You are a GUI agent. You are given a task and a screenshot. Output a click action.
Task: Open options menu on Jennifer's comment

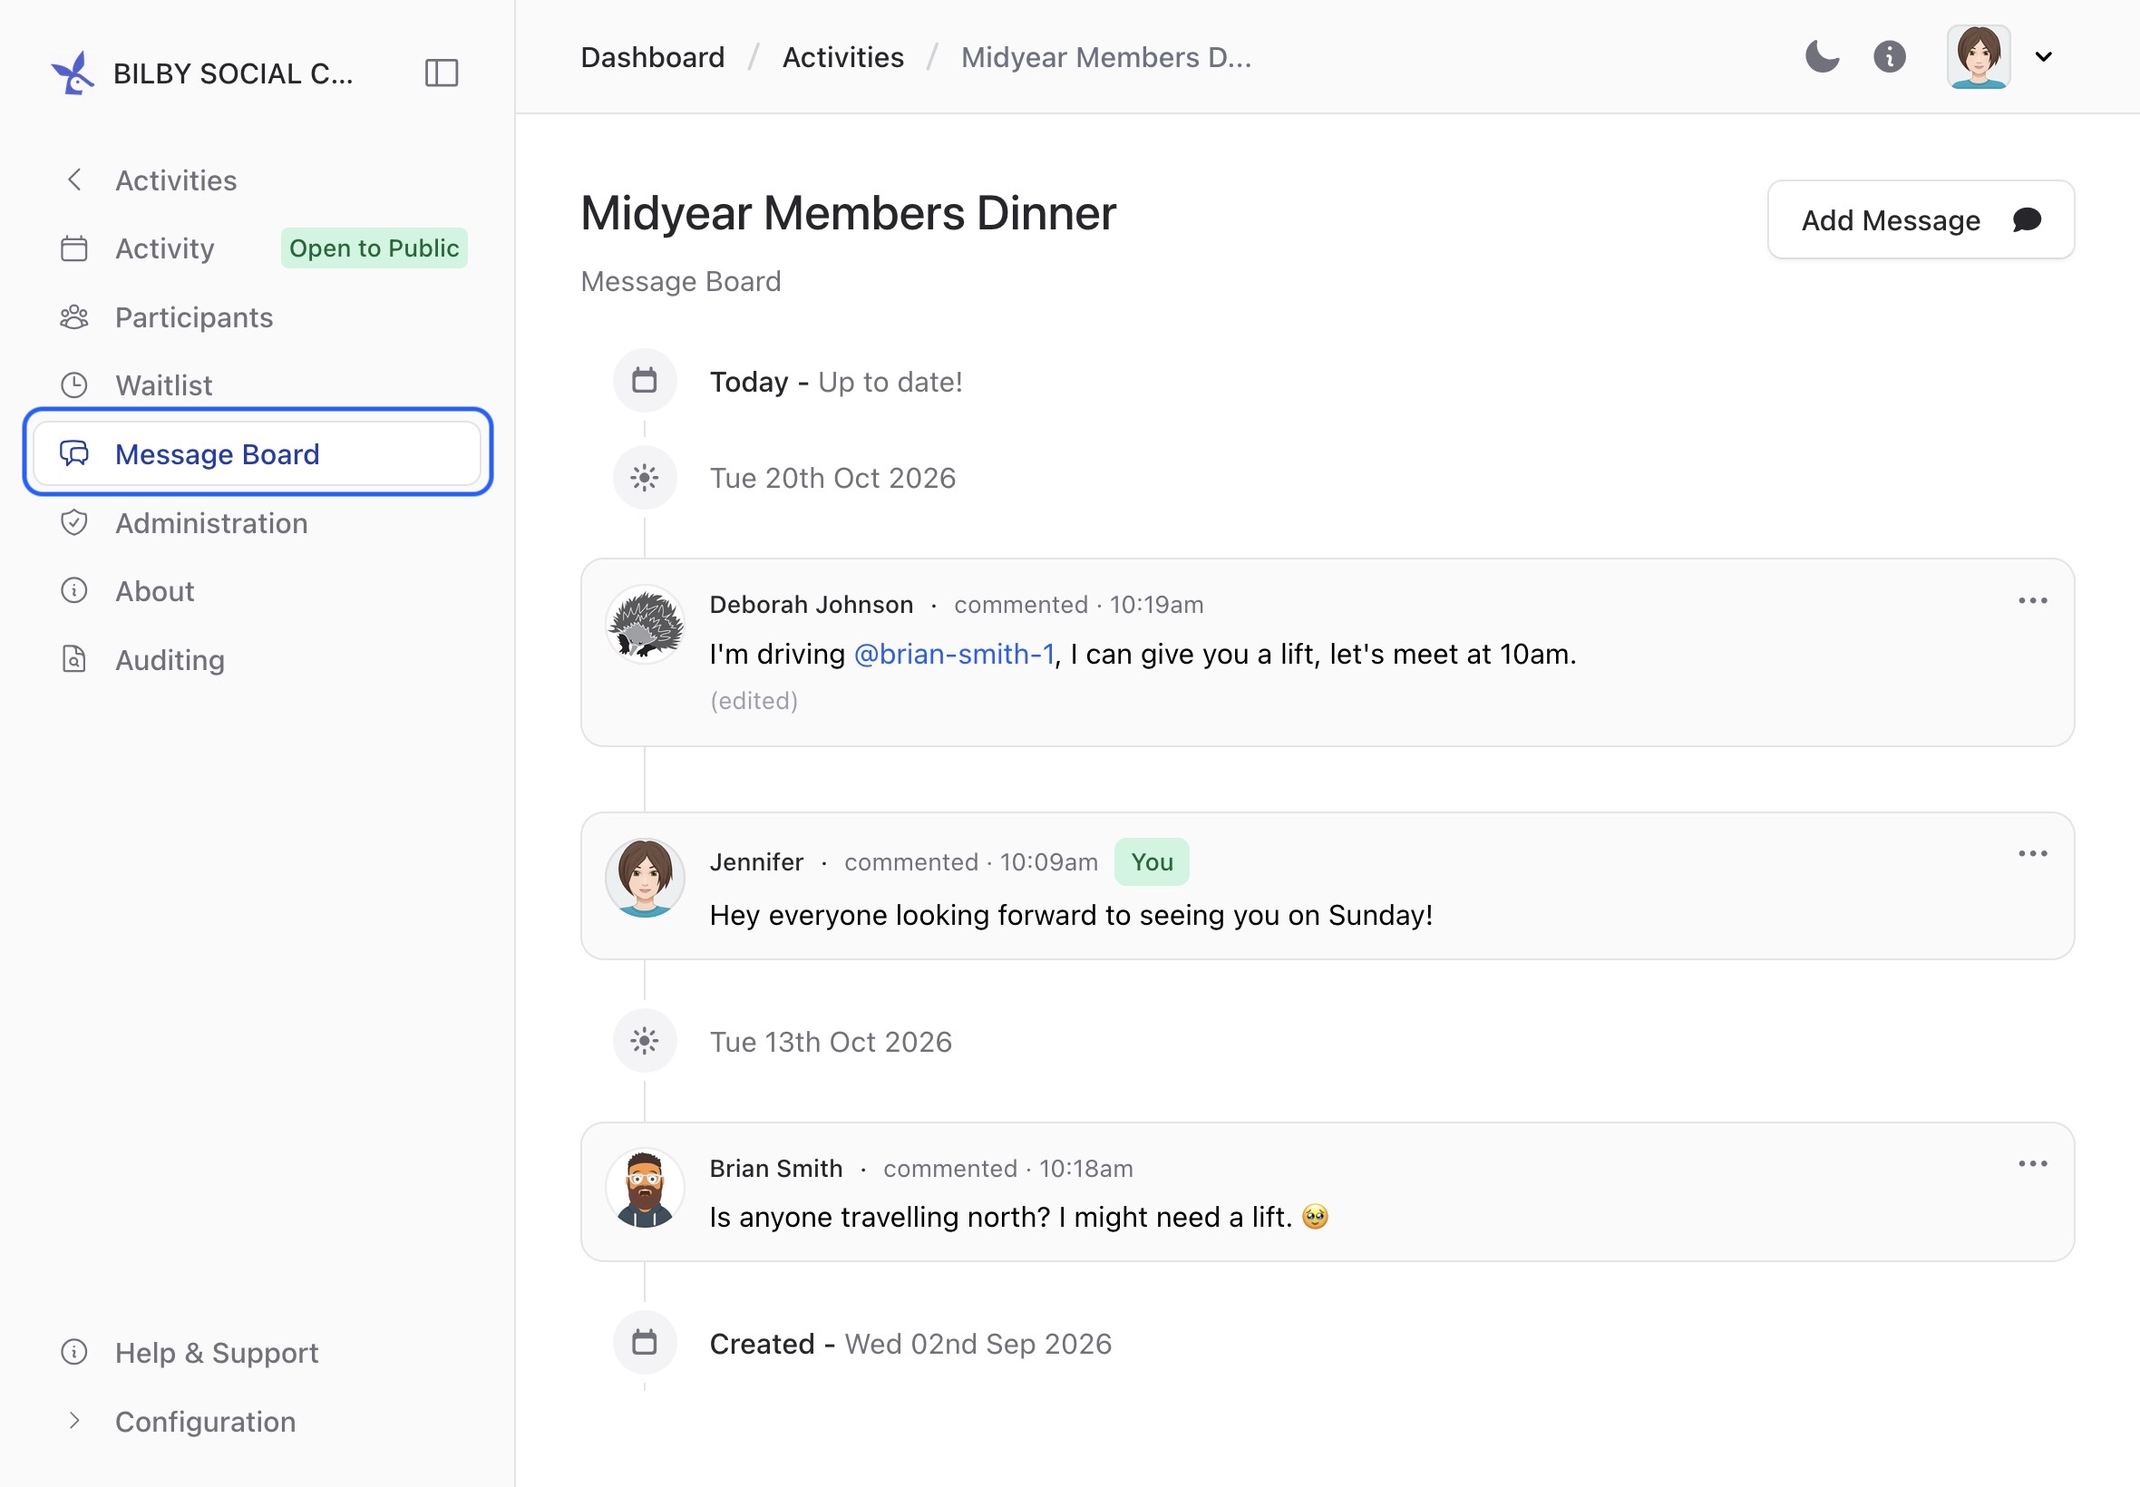coord(2032,854)
